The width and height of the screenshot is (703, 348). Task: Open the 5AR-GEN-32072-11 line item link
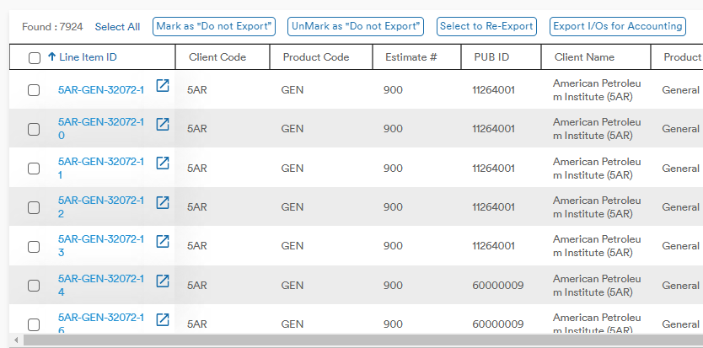[x=101, y=169]
